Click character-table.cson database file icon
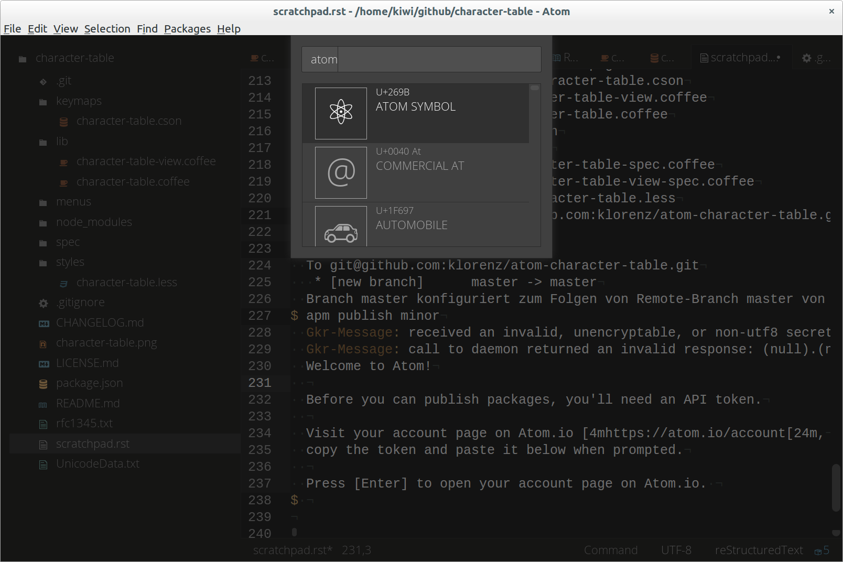843x562 pixels. [x=63, y=122]
